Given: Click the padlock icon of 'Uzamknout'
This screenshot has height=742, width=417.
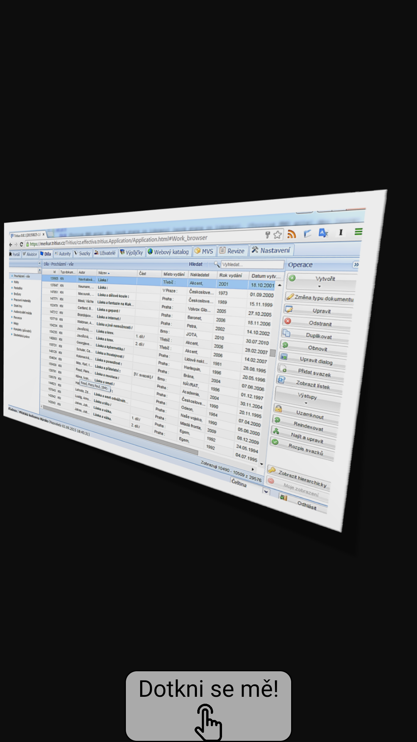Looking at the screenshot, I should pos(278,408).
